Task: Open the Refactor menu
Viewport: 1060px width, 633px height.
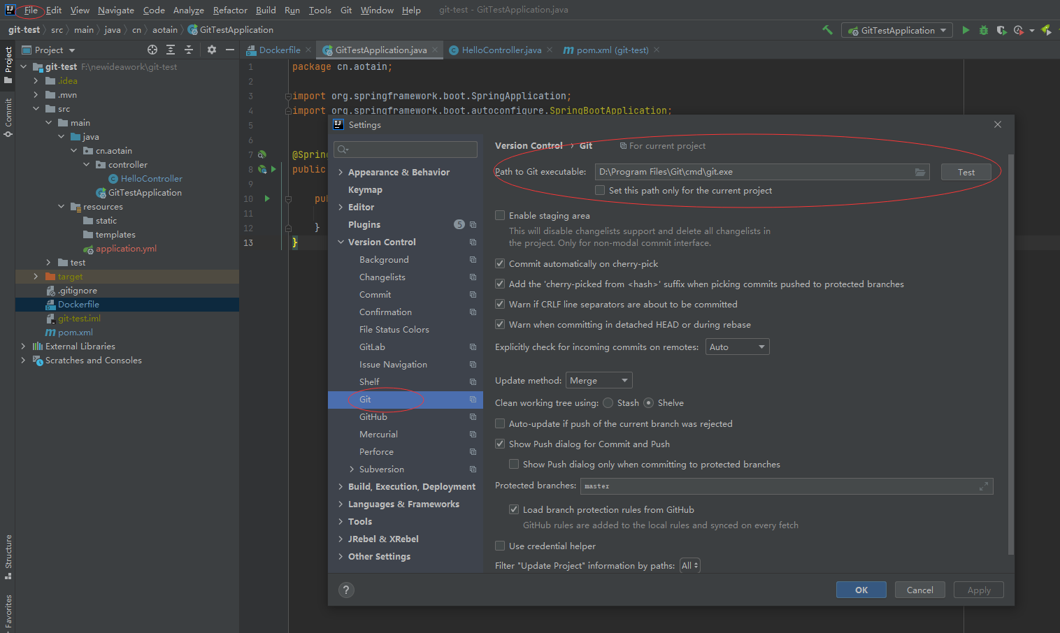Action: (x=230, y=10)
